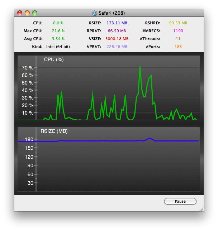
Task: Click the Safari compass icon in title bar
Action: point(95,13)
